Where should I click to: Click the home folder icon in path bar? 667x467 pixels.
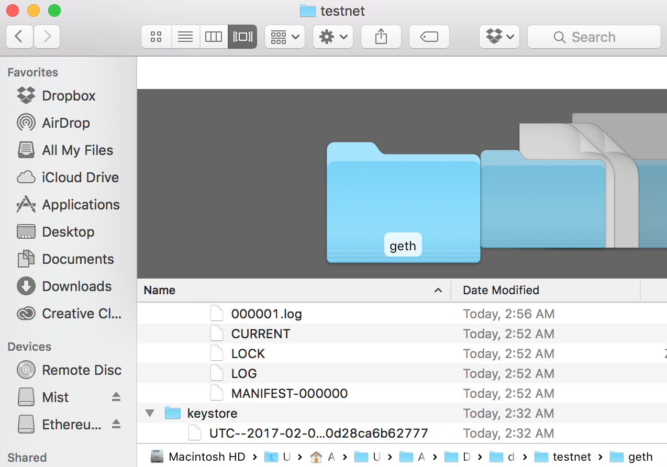click(x=316, y=457)
